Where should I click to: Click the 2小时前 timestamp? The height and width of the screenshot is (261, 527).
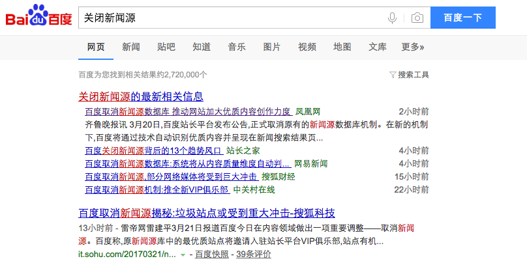point(414,112)
